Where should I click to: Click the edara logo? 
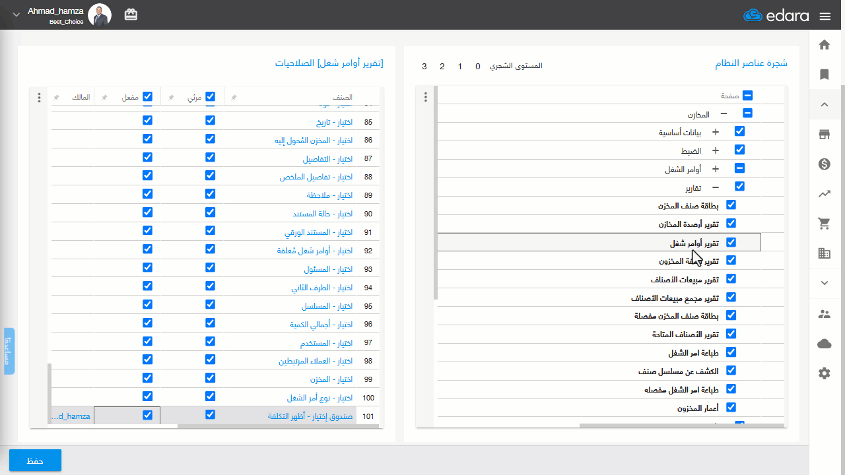pos(776,16)
